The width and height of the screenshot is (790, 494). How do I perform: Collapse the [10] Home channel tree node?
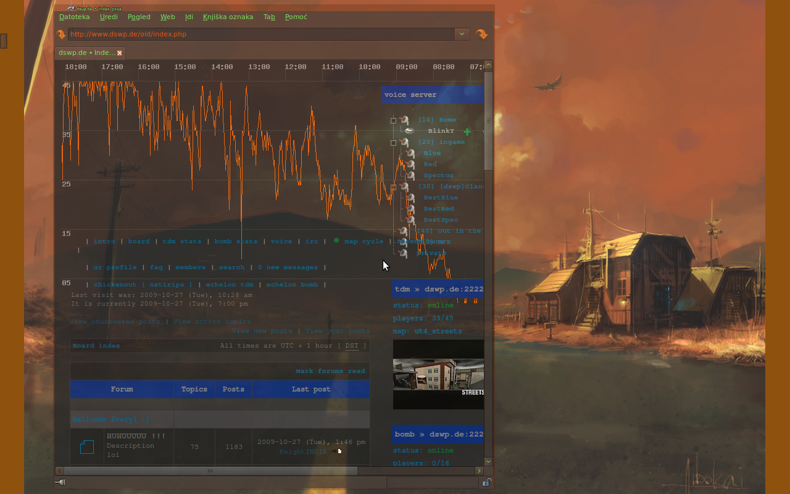tap(394, 120)
